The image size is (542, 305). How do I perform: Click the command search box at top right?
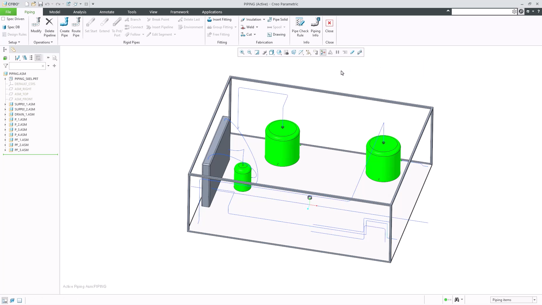[x=482, y=12]
